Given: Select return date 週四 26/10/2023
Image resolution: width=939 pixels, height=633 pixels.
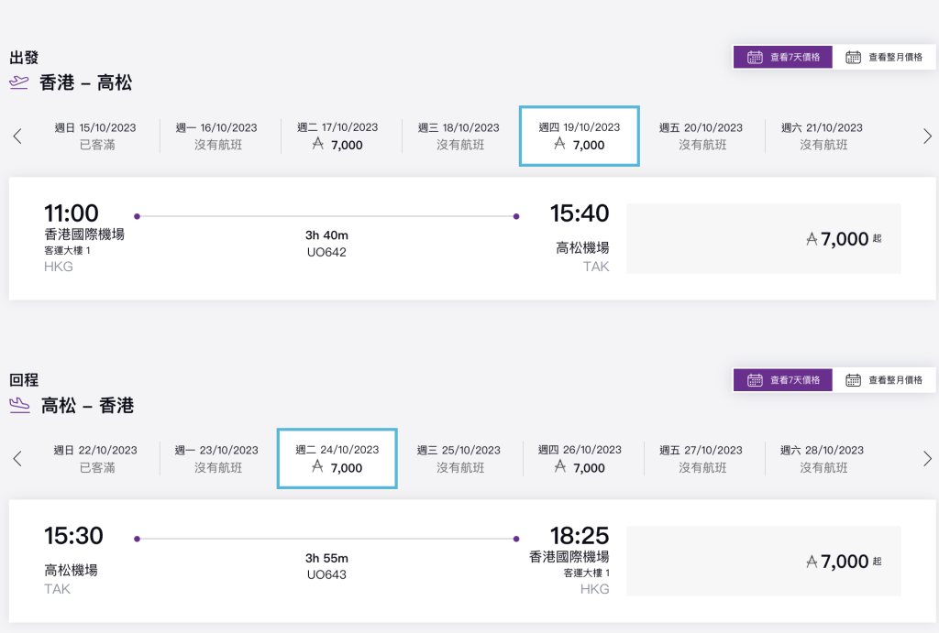Looking at the screenshot, I should (x=580, y=459).
